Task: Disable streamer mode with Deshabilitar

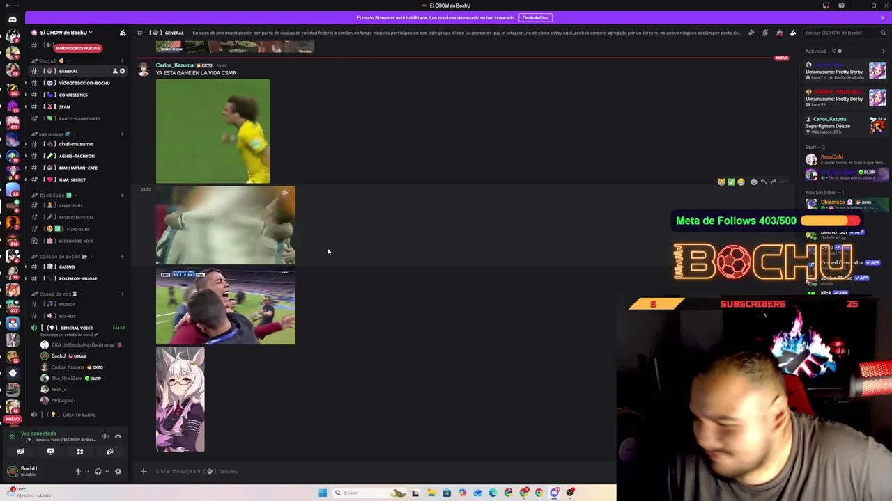Action: pyautogui.click(x=535, y=17)
